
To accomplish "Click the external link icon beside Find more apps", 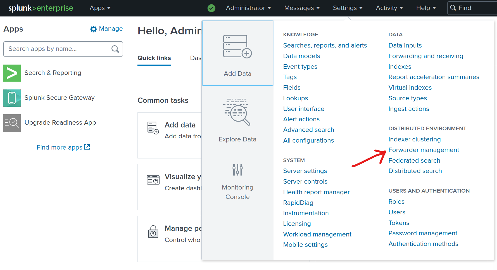I will point(87,147).
